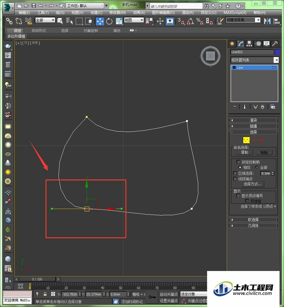Screen dimensions: 284x307
Task: Click the Bind to Space Warp icon
Action: (28, 21)
